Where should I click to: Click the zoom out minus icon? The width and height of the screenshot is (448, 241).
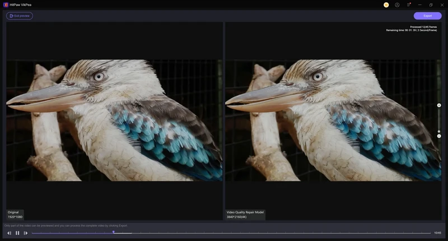click(x=439, y=136)
